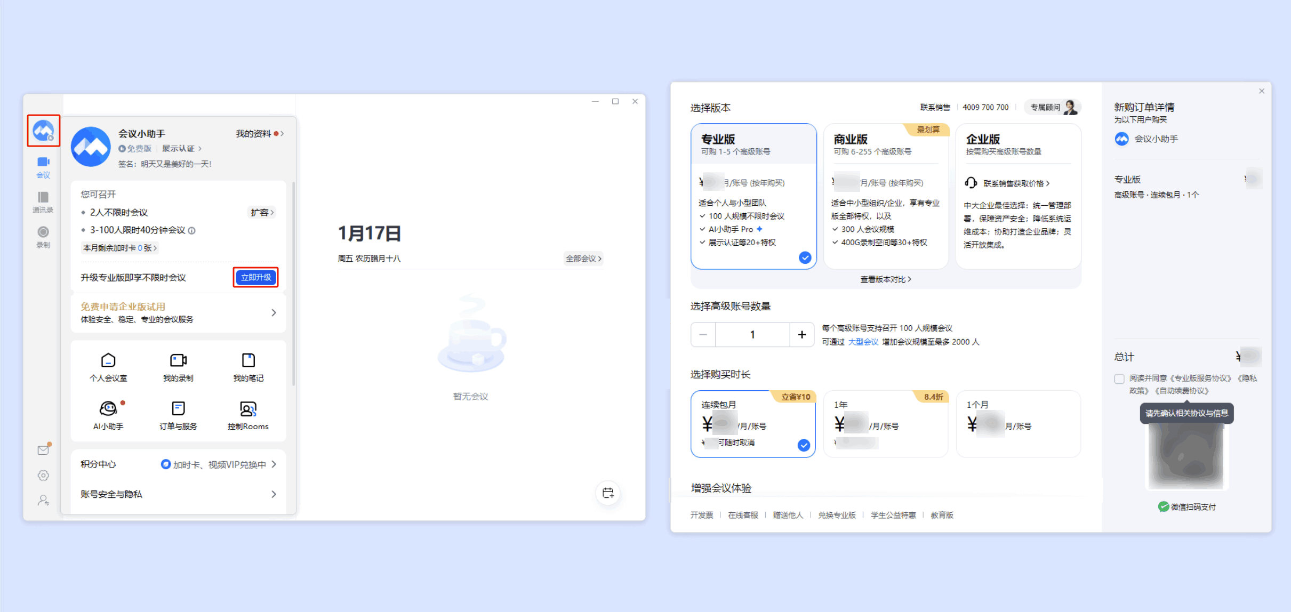Open the mail inbox icon in the sidebar
The width and height of the screenshot is (1291, 612).
(43, 450)
